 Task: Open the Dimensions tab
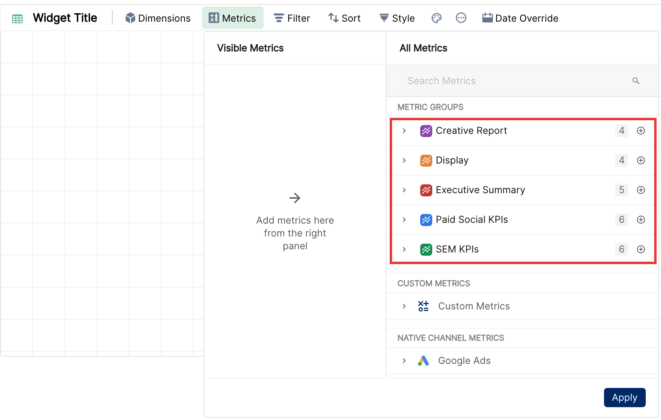tap(158, 18)
